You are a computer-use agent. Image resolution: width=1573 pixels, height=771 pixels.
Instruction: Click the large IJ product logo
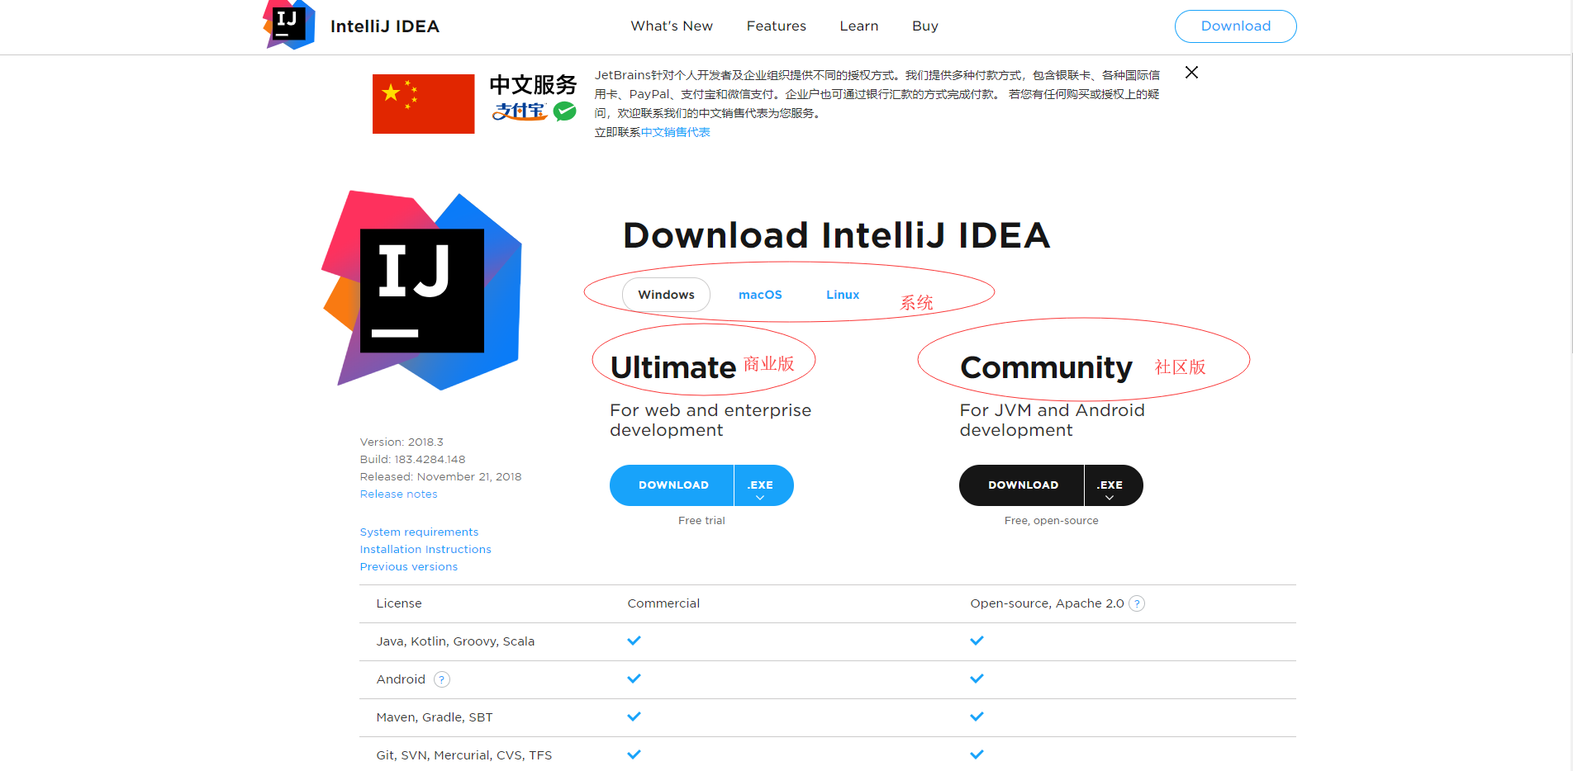tap(421, 290)
